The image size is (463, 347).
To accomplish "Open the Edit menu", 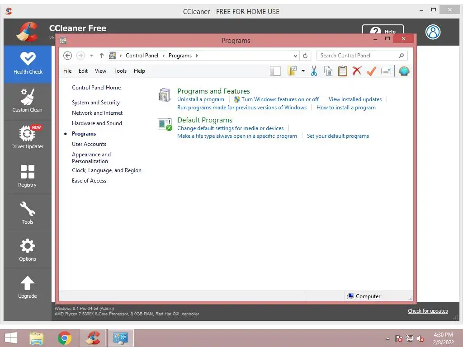I will coord(83,71).
